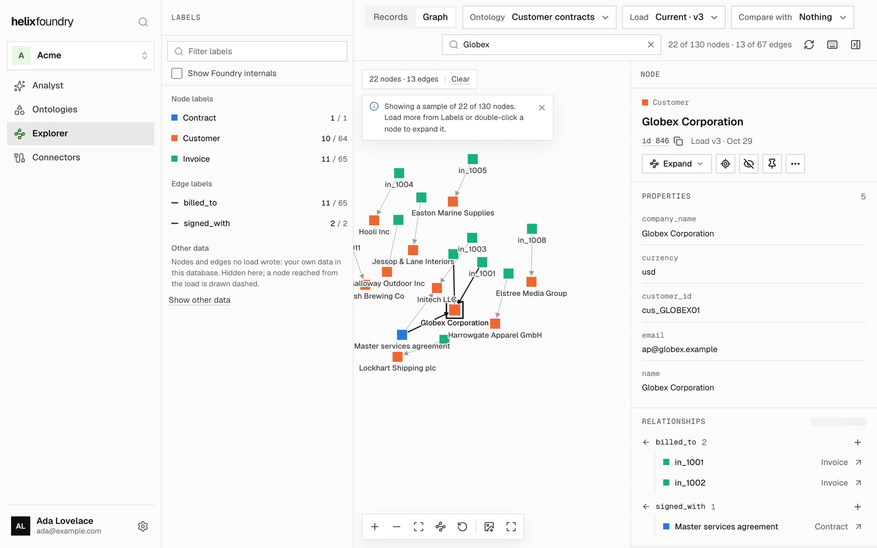Toggle the Invoice node label

click(x=259, y=159)
